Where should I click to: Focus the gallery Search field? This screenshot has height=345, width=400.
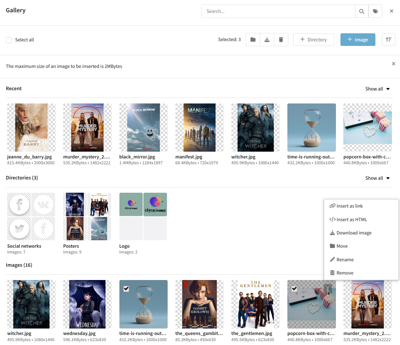(x=278, y=11)
